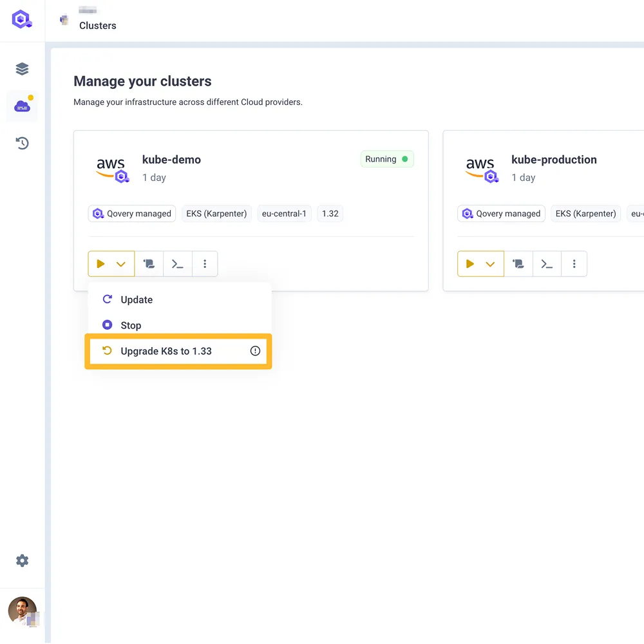Open kube-demo logs icon
644x644 pixels.
point(149,263)
